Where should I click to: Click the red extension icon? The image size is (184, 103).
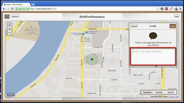(x=166, y=9)
